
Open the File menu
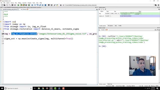[1, 3]
